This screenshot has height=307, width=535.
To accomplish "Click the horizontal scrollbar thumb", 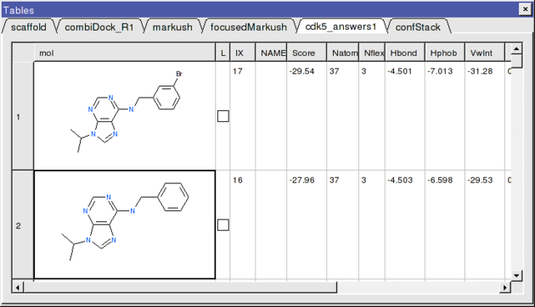I will pos(180,287).
